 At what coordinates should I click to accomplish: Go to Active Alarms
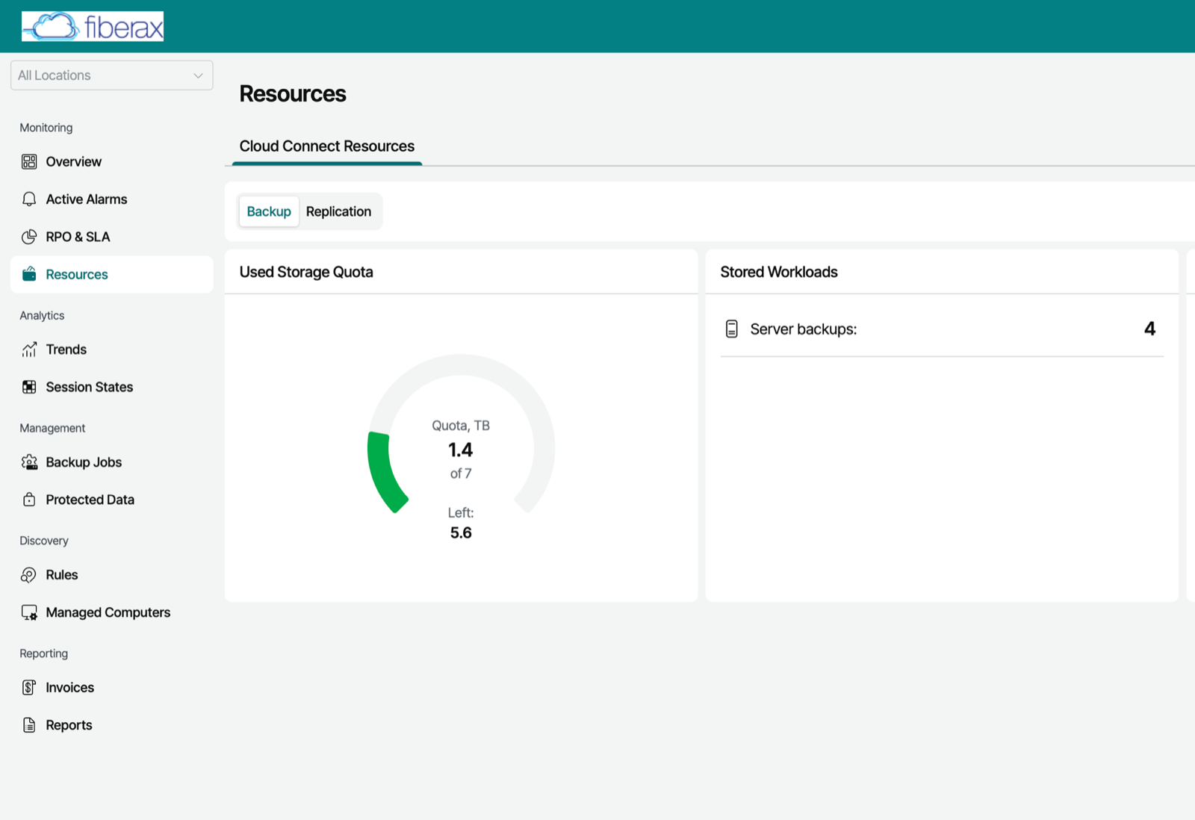(x=111, y=199)
